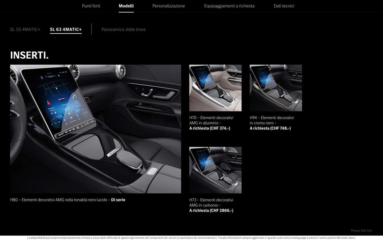The height and width of the screenshot is (240, 383).
Task: Select the SL 63 4MATIC+ model
Action: tap(65, 29)
